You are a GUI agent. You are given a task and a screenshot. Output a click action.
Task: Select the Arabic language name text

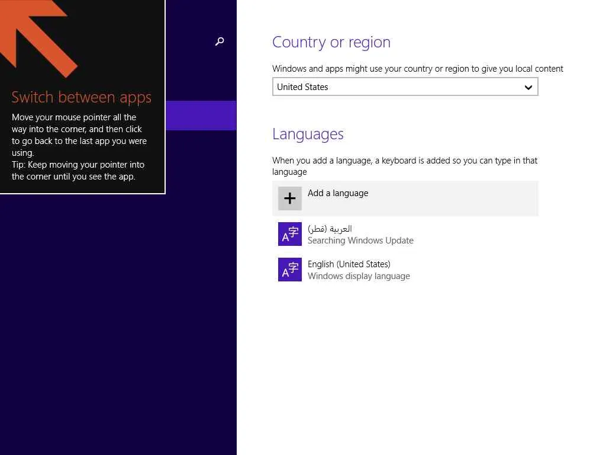click(x=330, y=229)
